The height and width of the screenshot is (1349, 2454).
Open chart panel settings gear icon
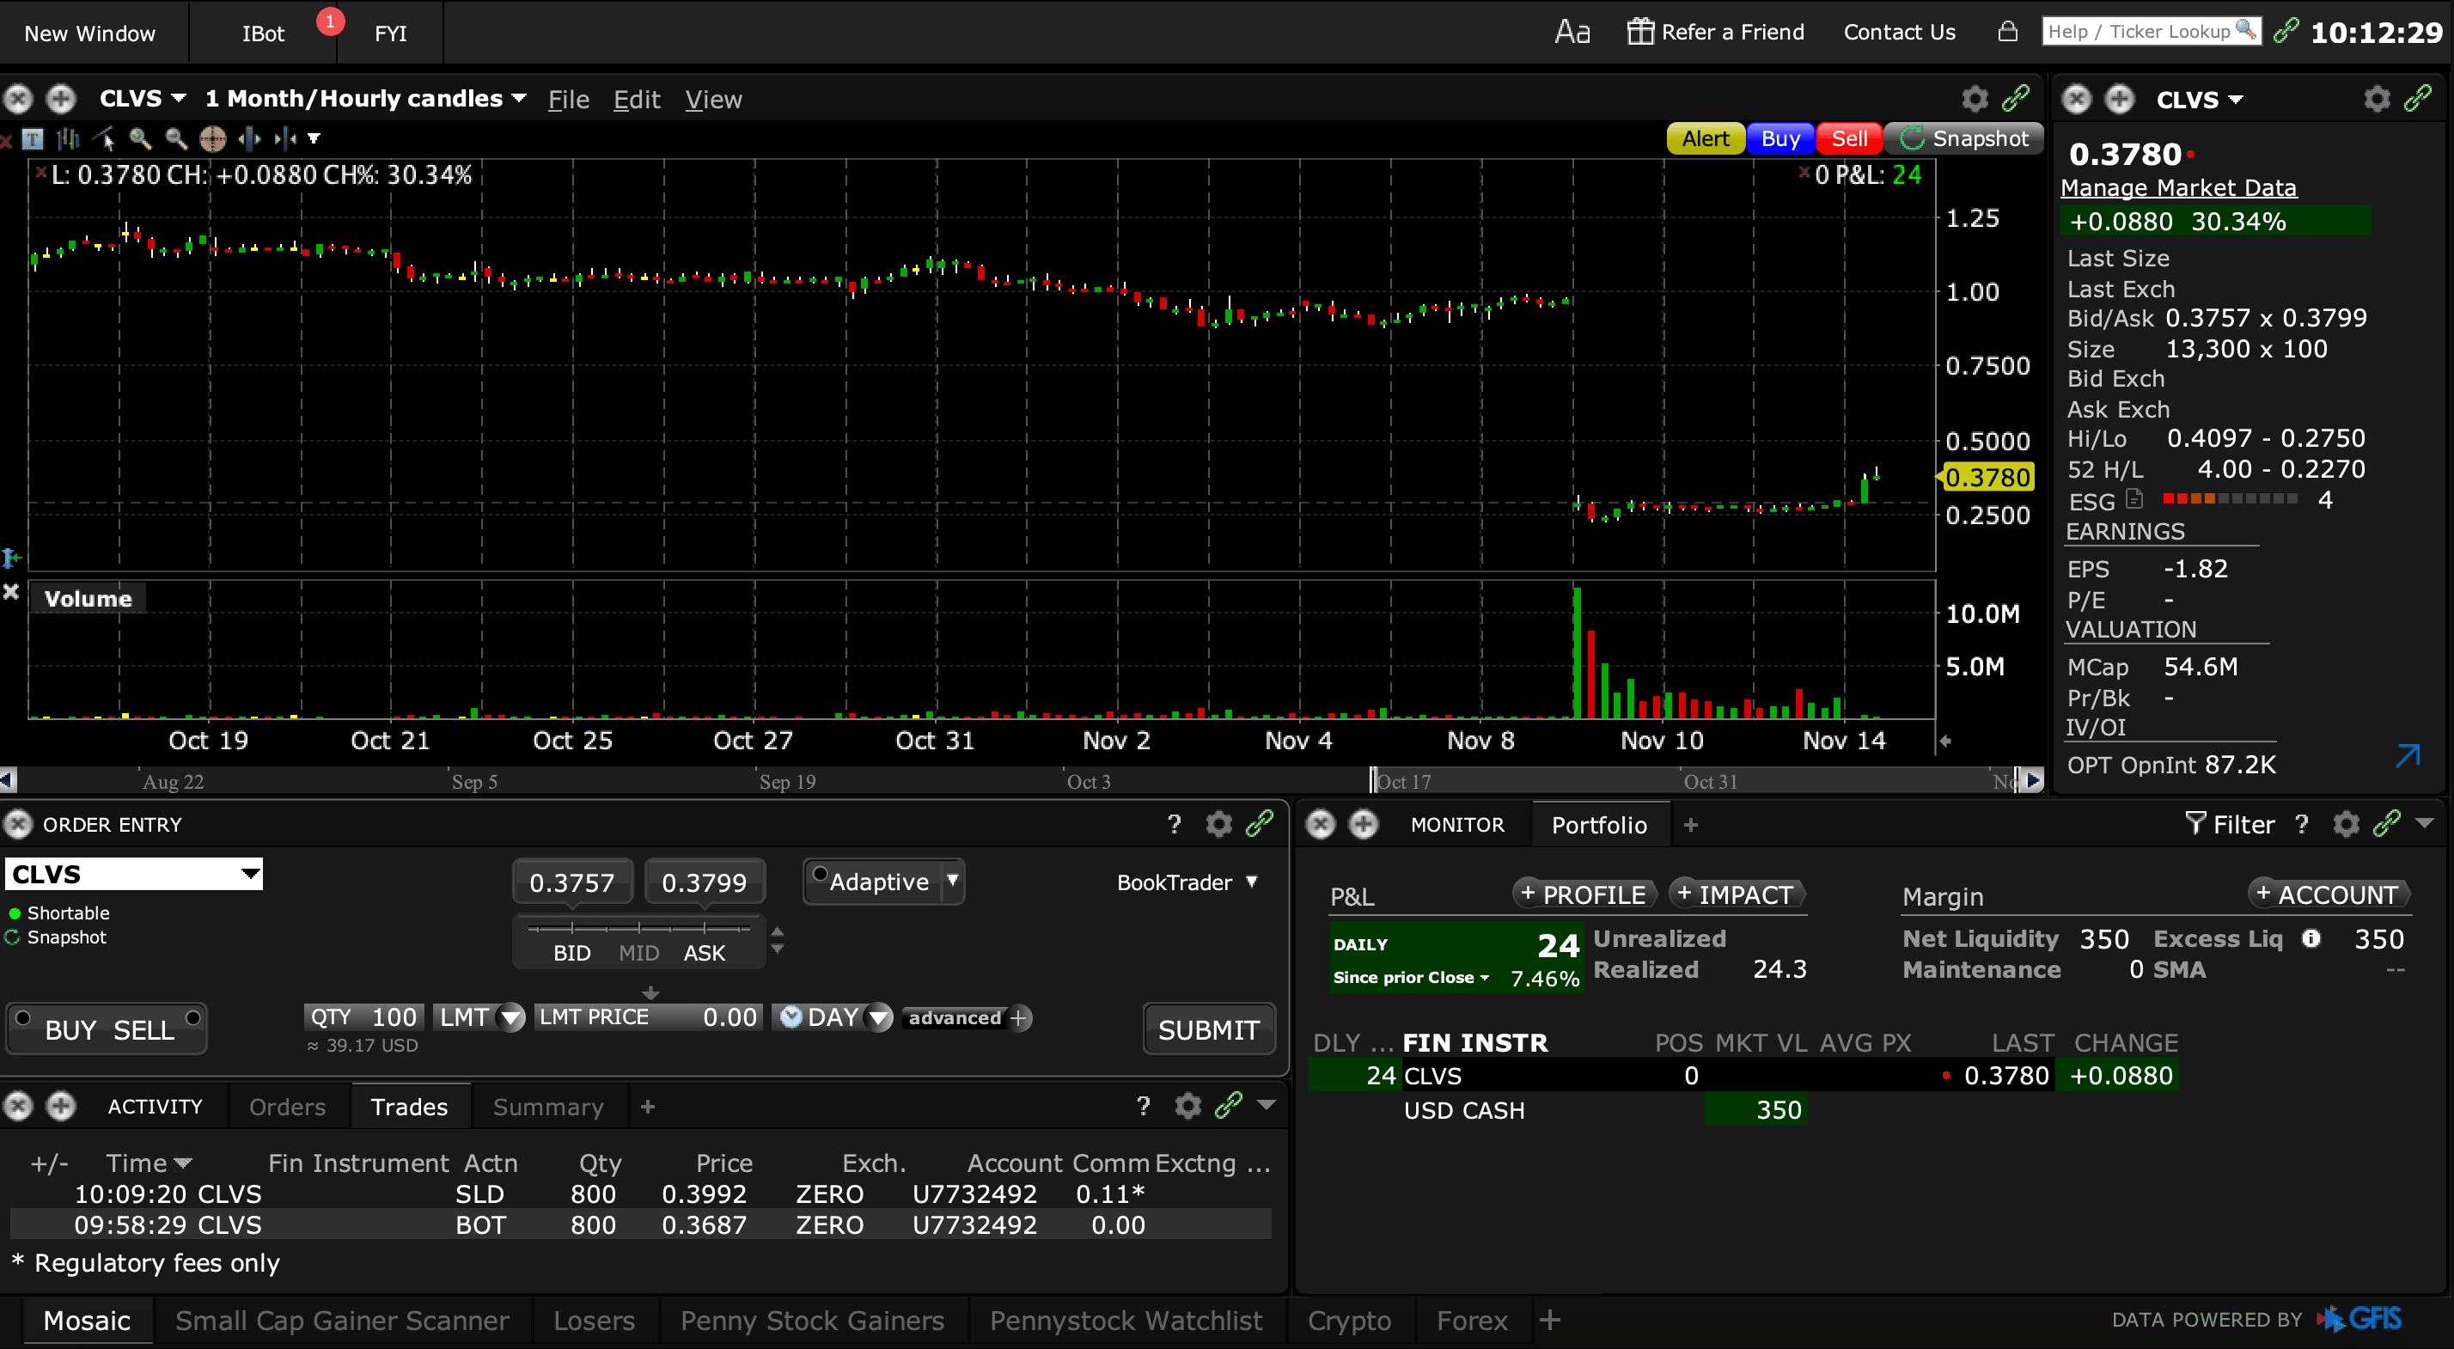1975,99
